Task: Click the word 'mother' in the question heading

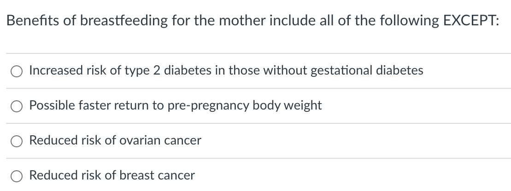Action: click(x=242, y=21)
